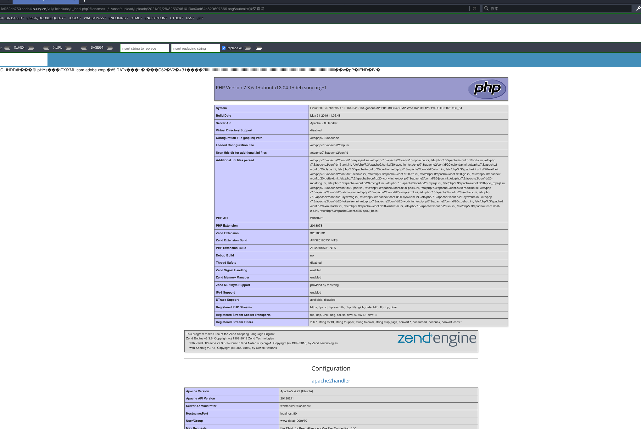Screen dimensions: 641x429
Task: Click the 0xHEX encode right arrow
Action: pos(31,48)
